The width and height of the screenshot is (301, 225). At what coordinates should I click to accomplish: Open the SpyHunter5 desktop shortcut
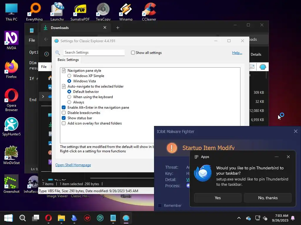[11, 127]
